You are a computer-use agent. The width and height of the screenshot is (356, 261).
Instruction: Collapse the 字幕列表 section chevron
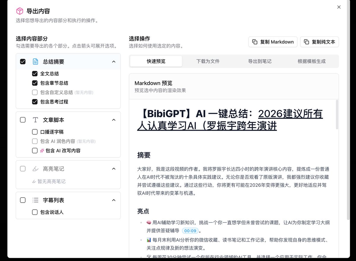[x=114, y=200]
